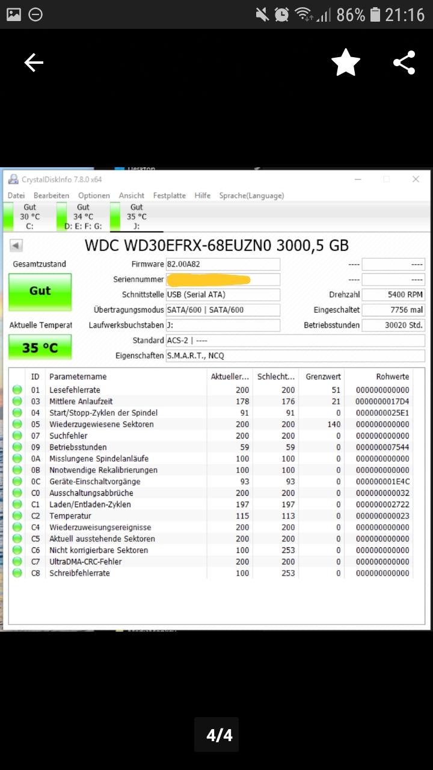The image size is (433, 770).
Task: Click the Eingeschaltet value 7756 mal
Action: (393, 310)
